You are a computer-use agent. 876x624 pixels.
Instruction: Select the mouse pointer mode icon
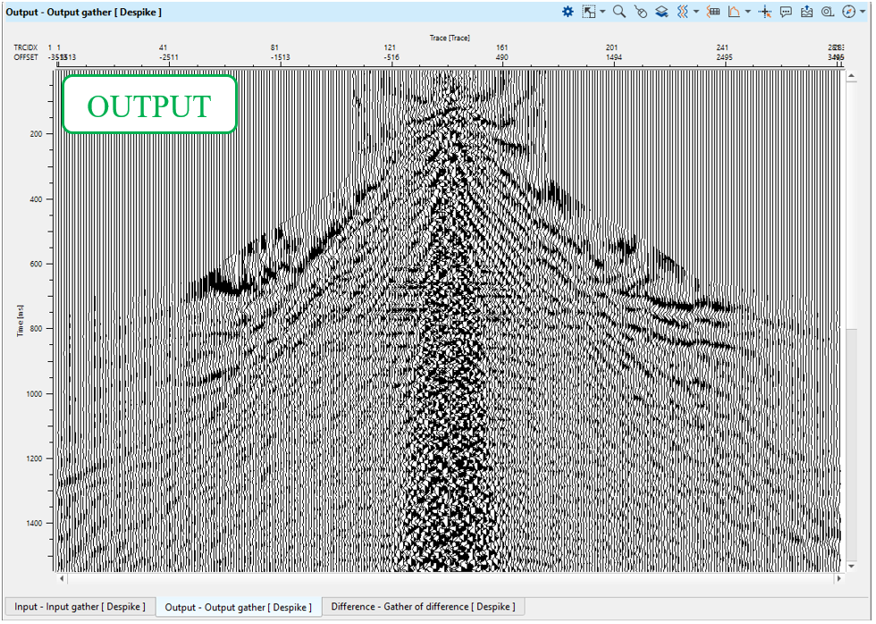pyautogui.click(x=640, y=12)
